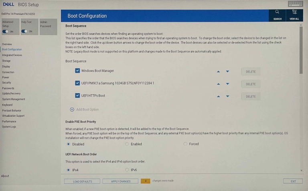Open Performance section

[x=9, y=121]
